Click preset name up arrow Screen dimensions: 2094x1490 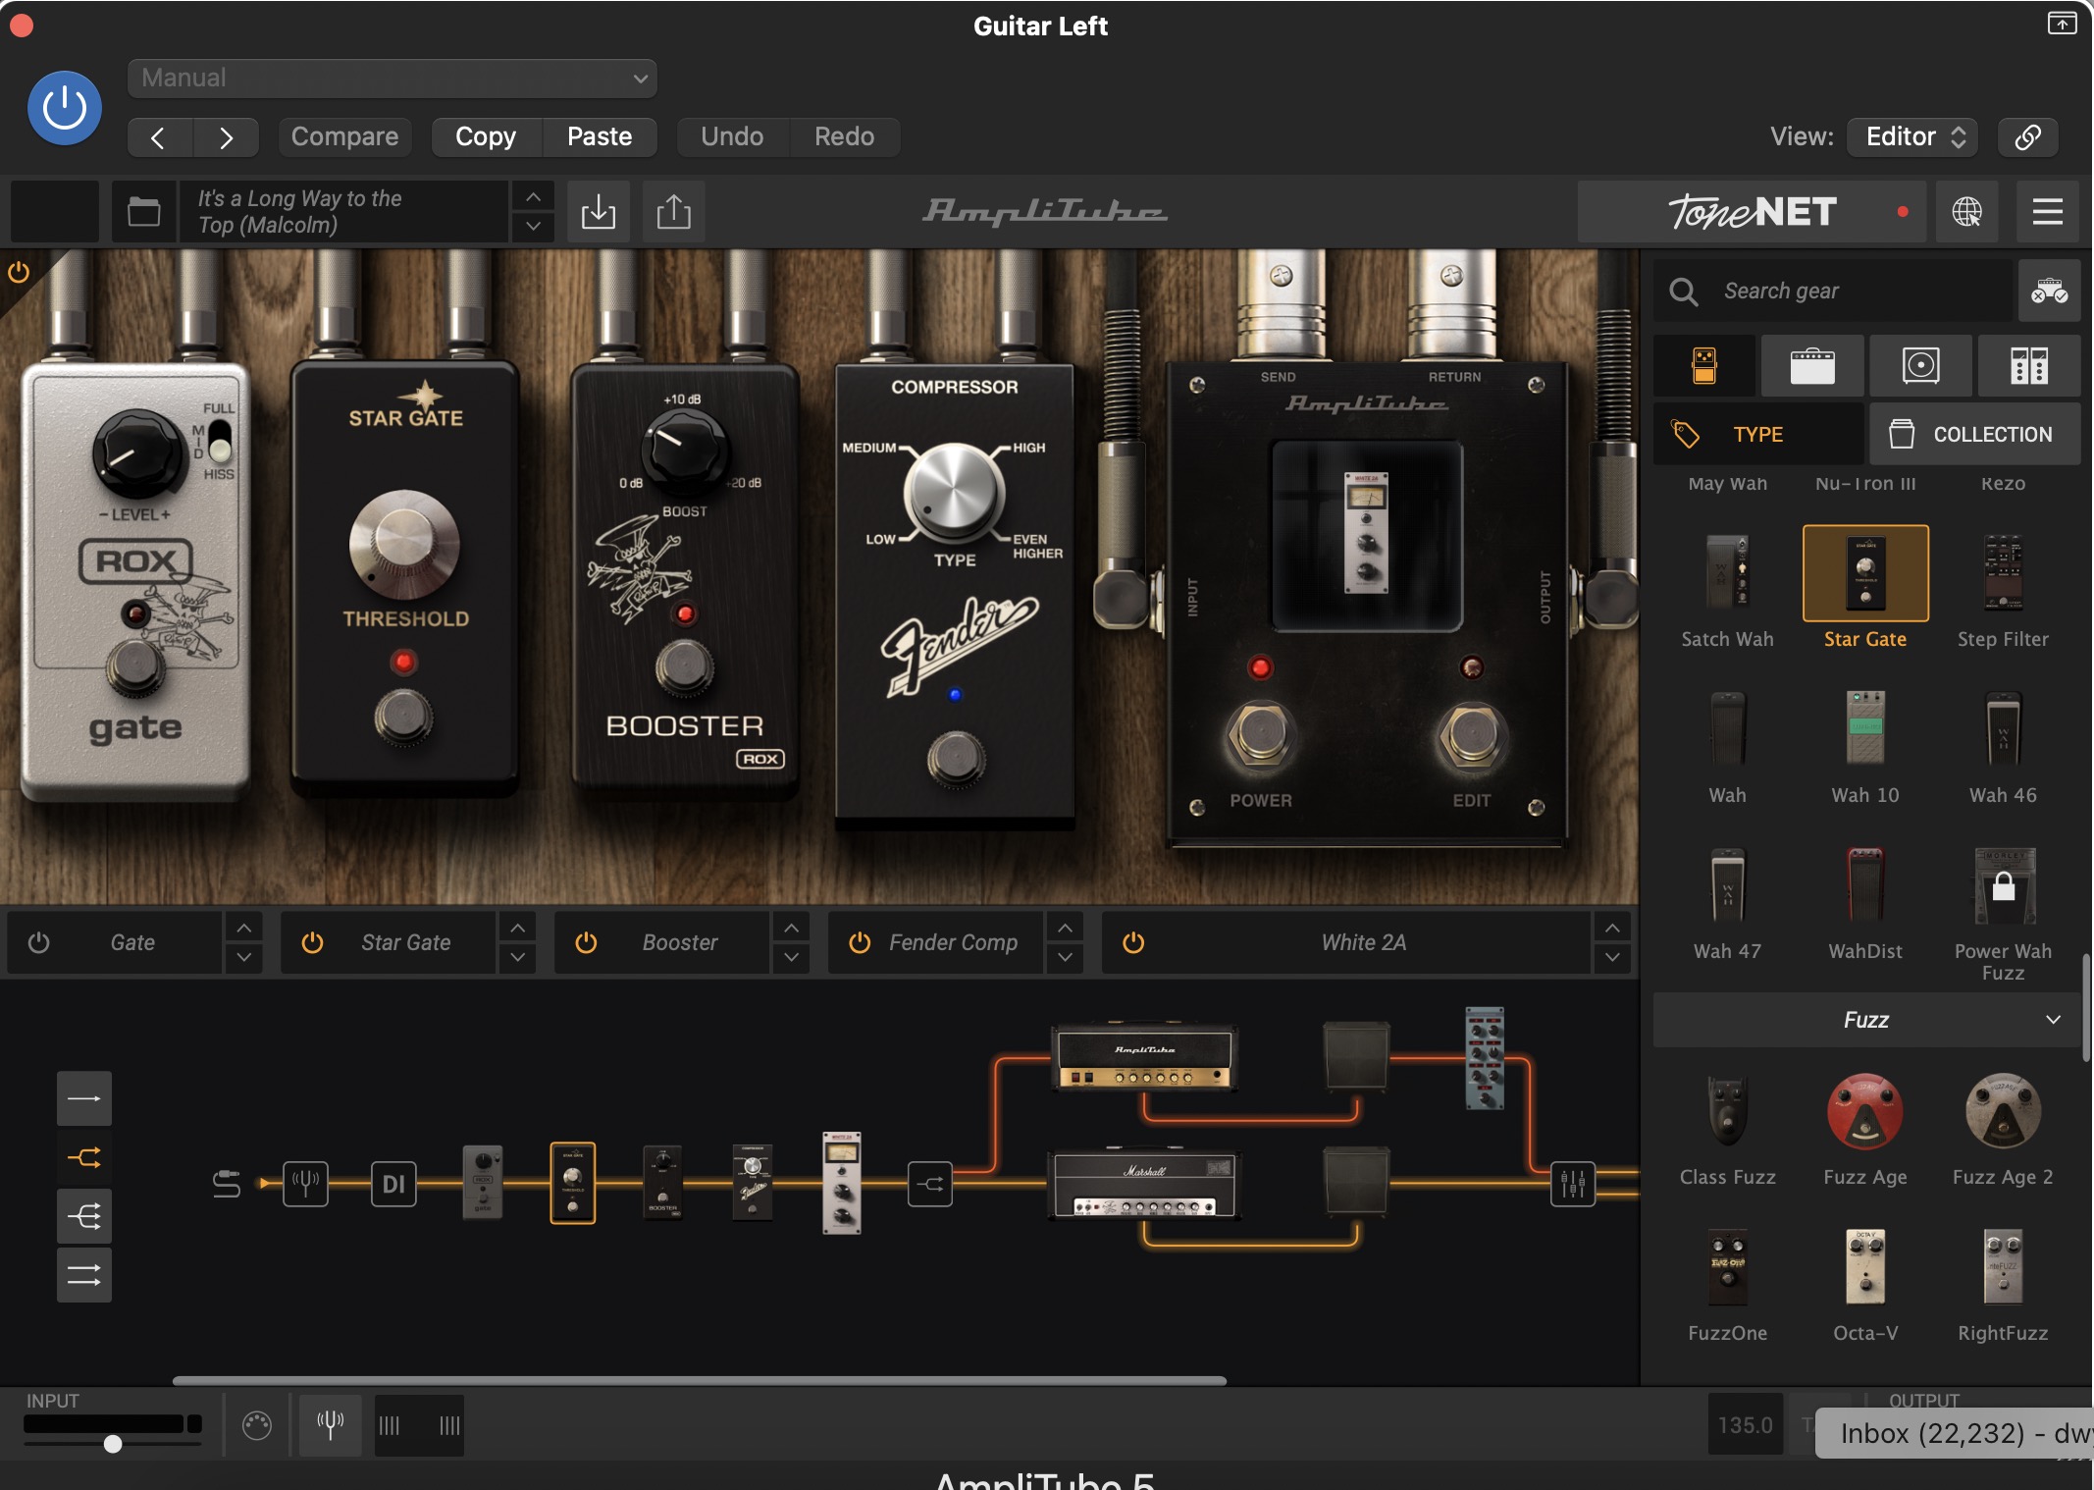pyautogui.click(x=533, y=196)
